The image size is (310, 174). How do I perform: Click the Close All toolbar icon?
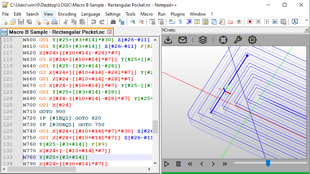click(x=46, y=22)
